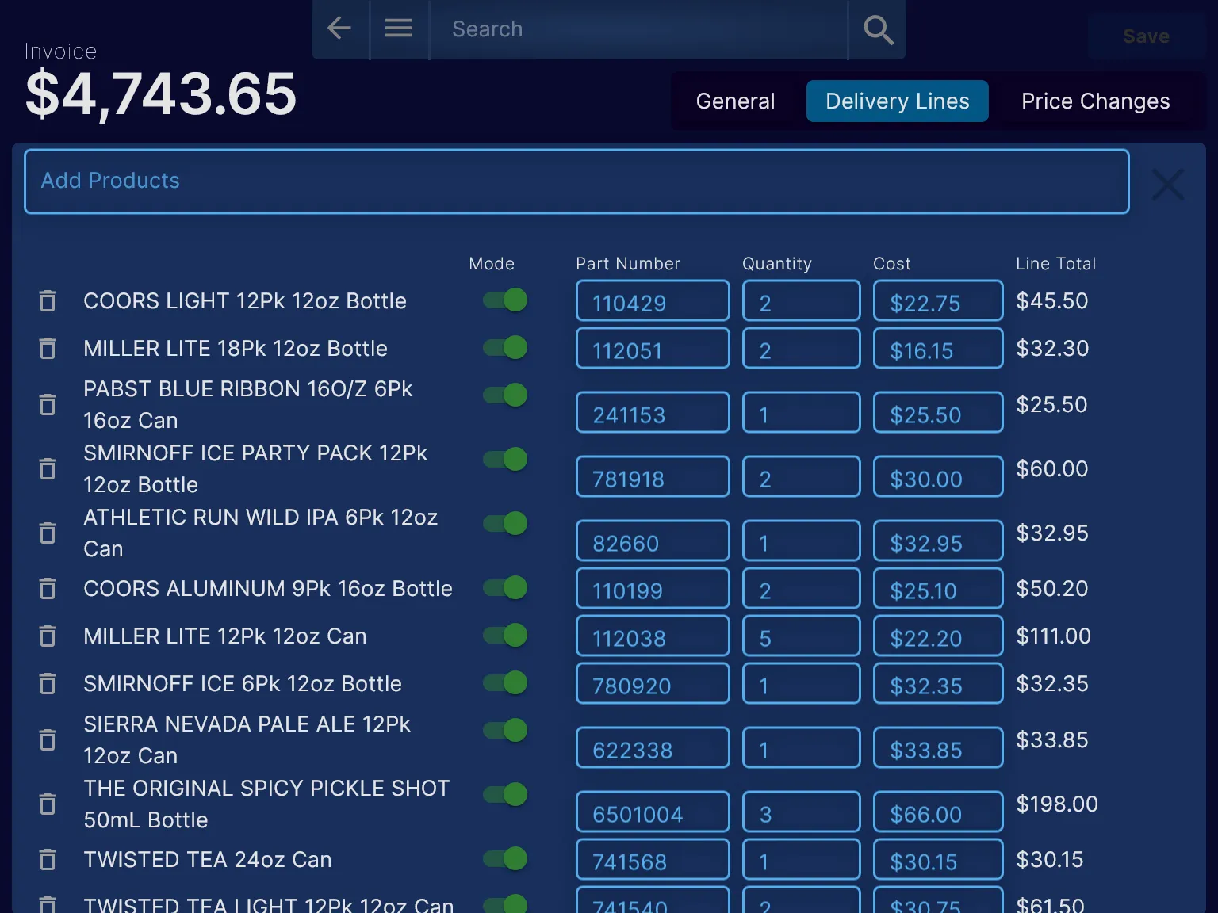
Task: Edit the $33.85 cost field
Action: [x=938, y=748]
